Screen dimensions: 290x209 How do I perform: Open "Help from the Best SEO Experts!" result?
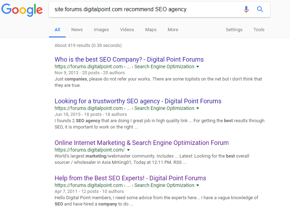pyautogui.click(x=130, y=178)
